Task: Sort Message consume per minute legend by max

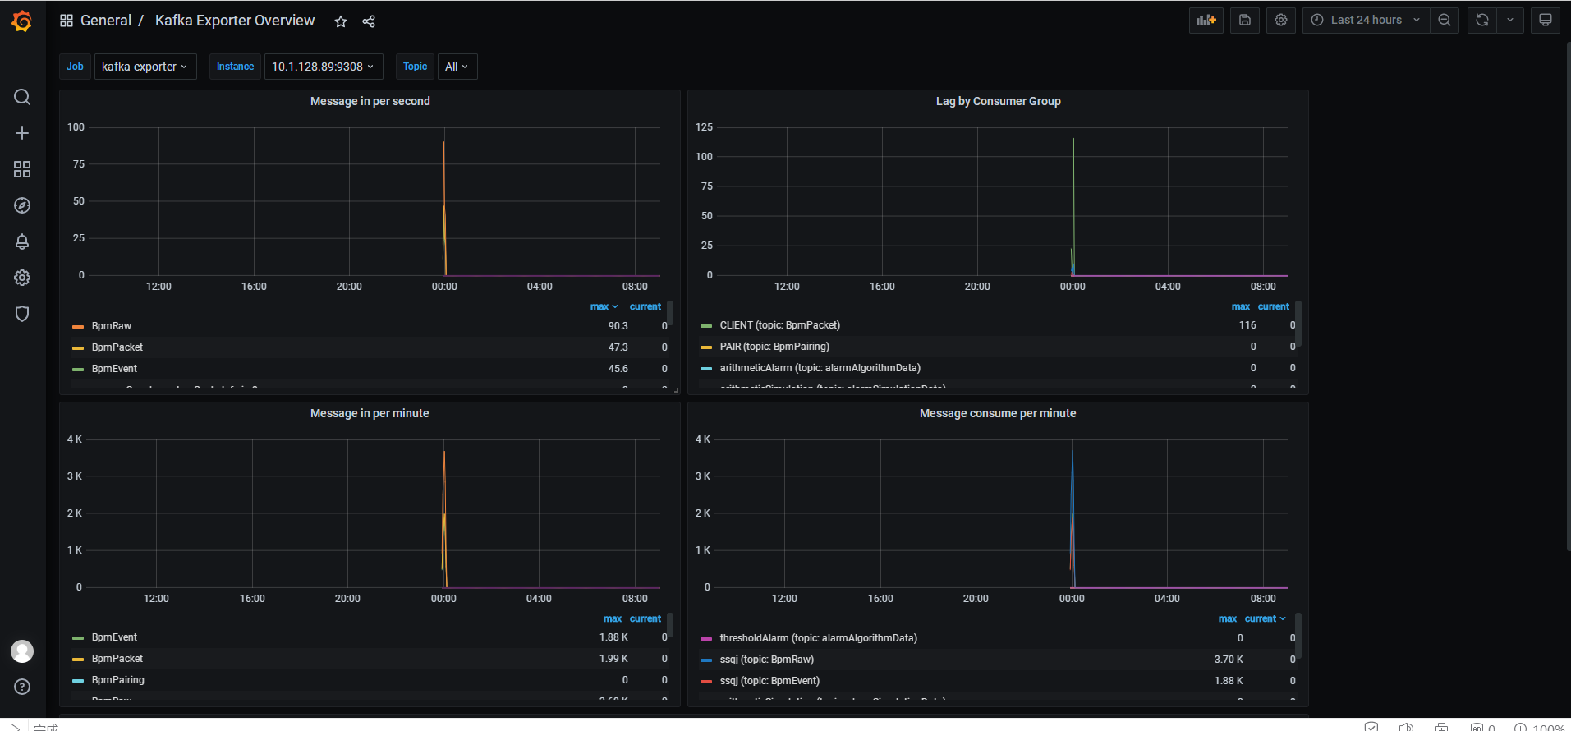Action: [x=1228, y=618]
